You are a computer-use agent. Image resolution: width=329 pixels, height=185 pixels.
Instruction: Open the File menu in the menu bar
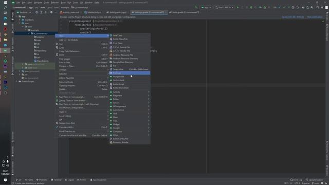pos(18,3)
